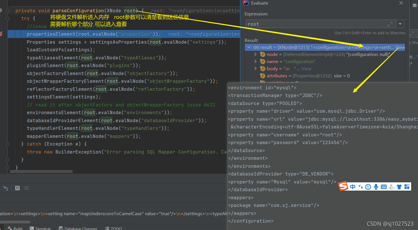Open the Sogou skin shirt icon
This screenshot has height=230, width=418.
399,187
